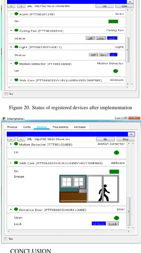Image resolution: width=141 pixels, height=253 pixels.
Task: Open the Physical tab in Smartphone1
Action: coord(12,127)
